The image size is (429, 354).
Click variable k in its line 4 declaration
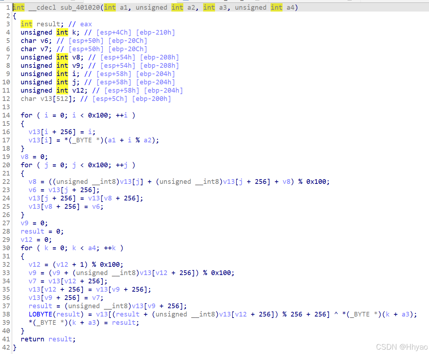[x=74, y=32]
